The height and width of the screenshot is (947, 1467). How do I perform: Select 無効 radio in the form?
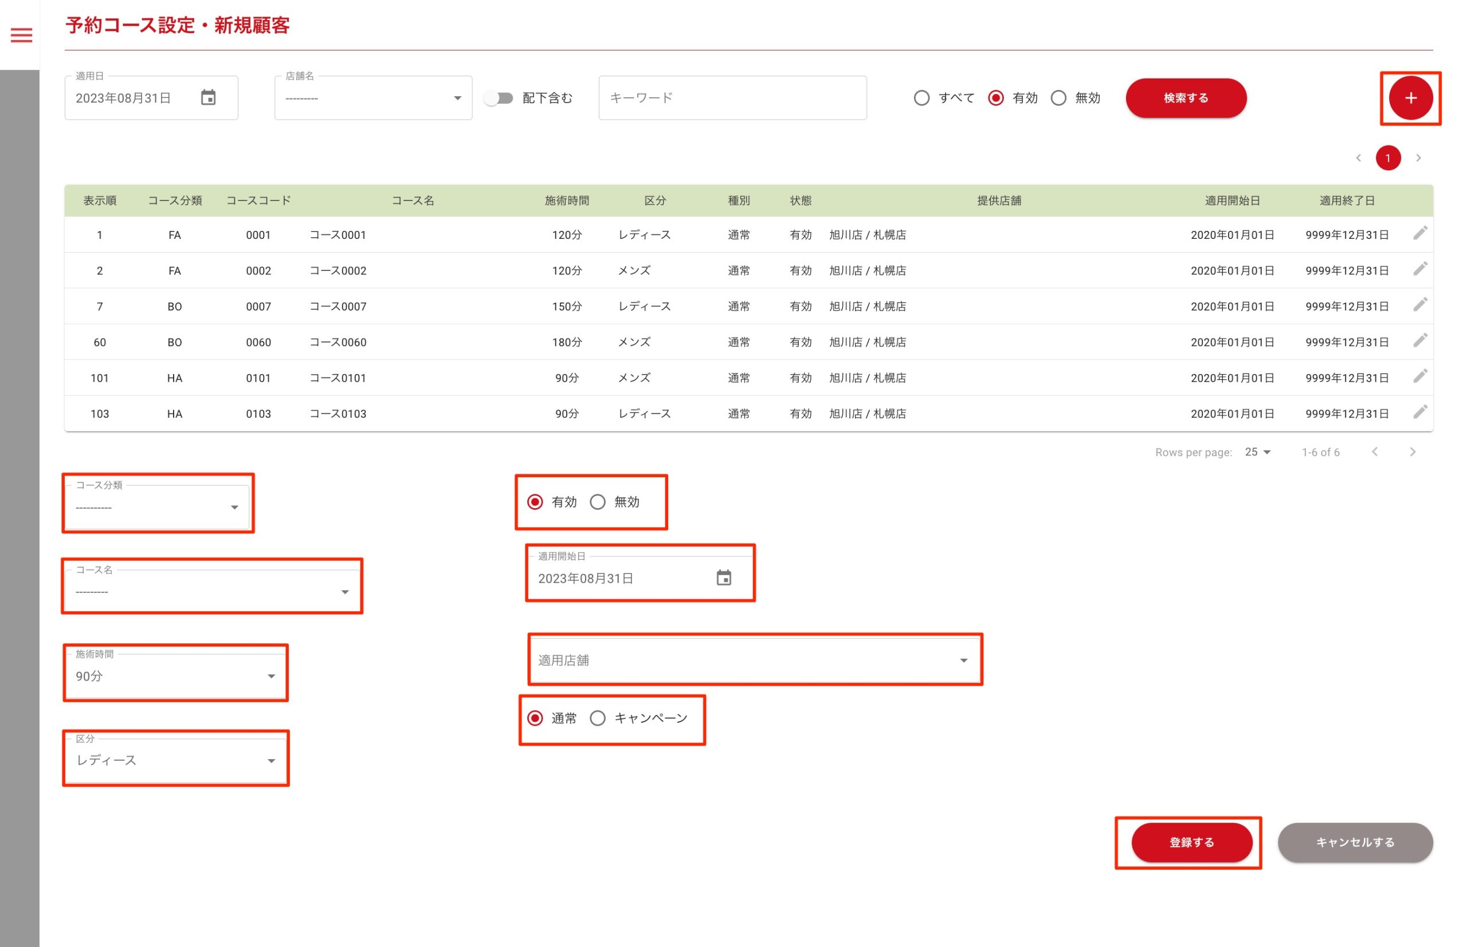pos(597,502)
